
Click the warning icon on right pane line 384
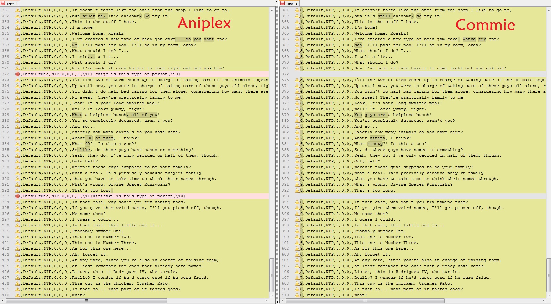click(297, 144)
